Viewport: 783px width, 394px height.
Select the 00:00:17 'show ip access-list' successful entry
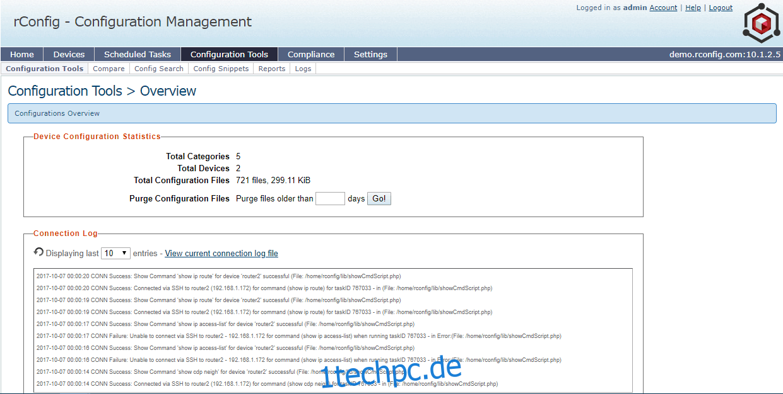(x=225, y=324)
